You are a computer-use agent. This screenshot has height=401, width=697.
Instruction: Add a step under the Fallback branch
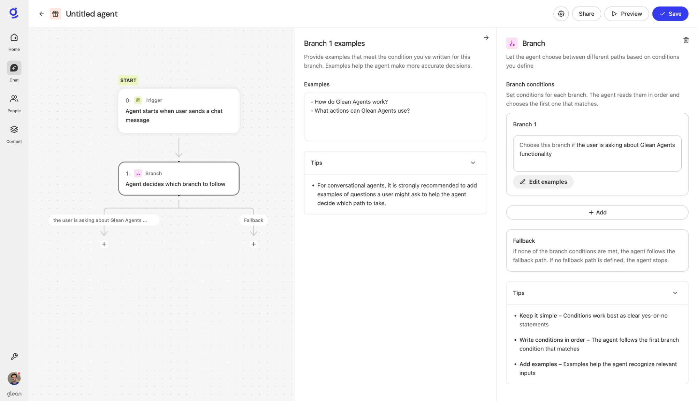pyautogui.click(x=253, y=244)
